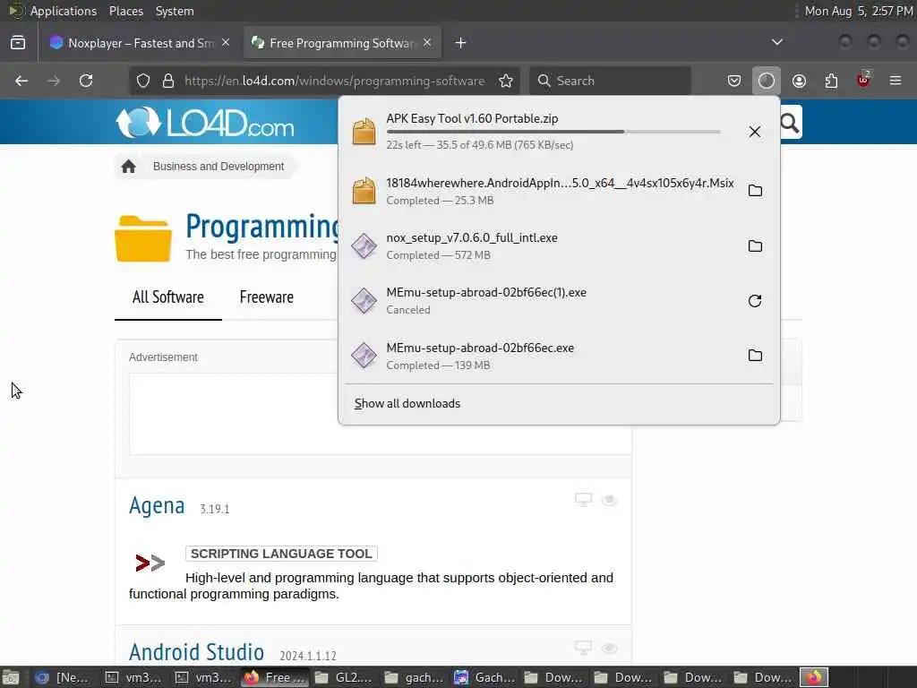Viewport: 917px width, 688px height.
Task: Open the System menu
Action: 175,11
